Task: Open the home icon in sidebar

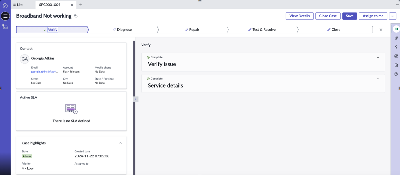Action: [x=5, y=5]
